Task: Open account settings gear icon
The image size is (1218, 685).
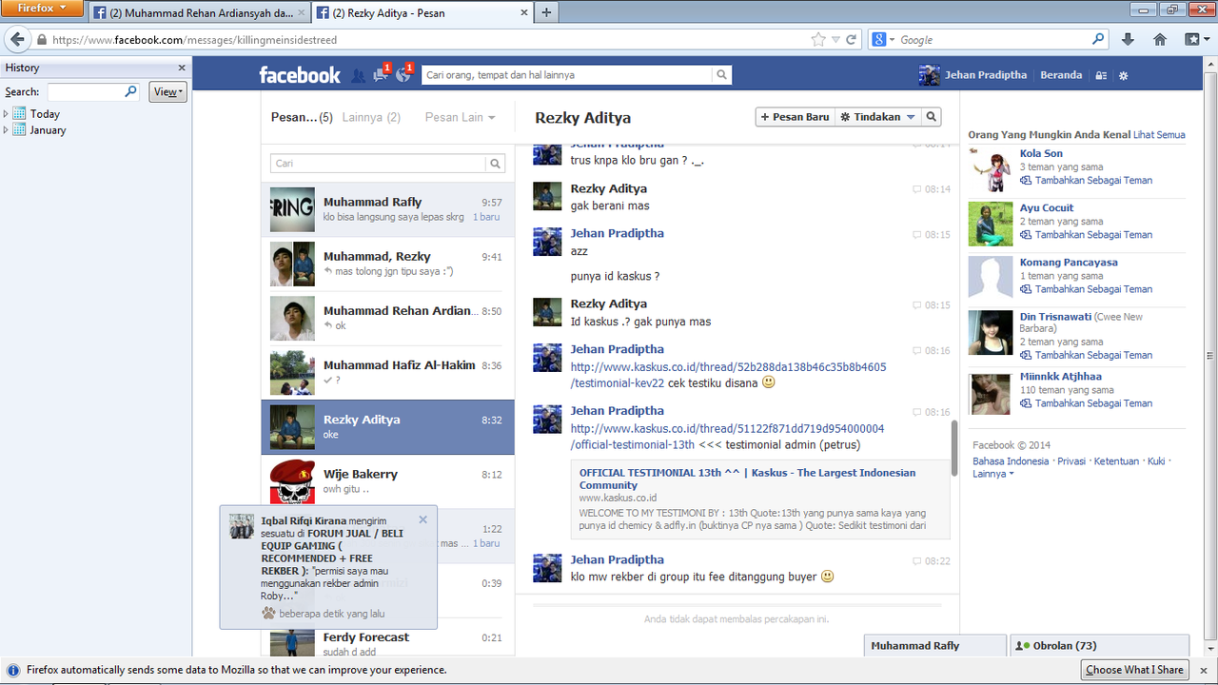Action: point(1124,75)
